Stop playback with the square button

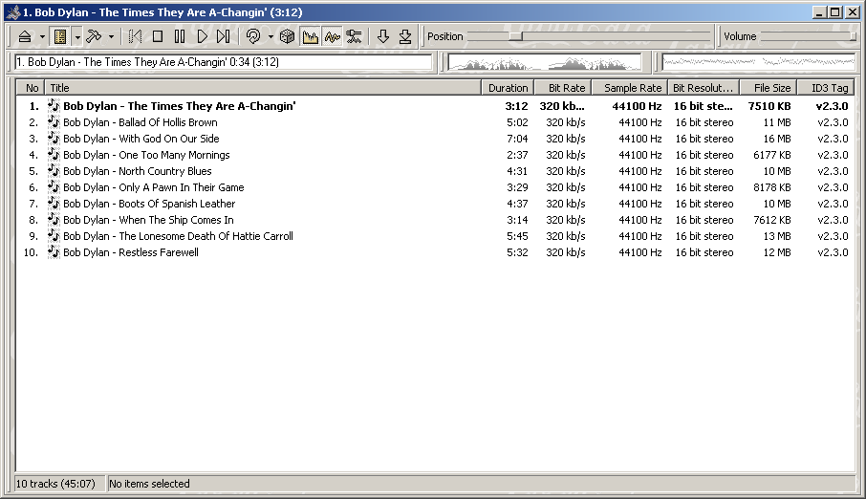[x=158, y=36]
